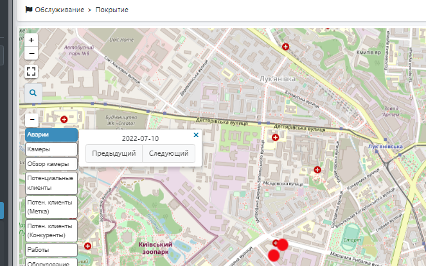Open the Обслуживание breadcrumb link
This screenshot has width=426, height=266.
tap(59, 10)
